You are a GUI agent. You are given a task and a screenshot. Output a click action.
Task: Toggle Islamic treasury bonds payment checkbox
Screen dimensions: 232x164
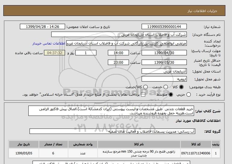click(143, 95)
